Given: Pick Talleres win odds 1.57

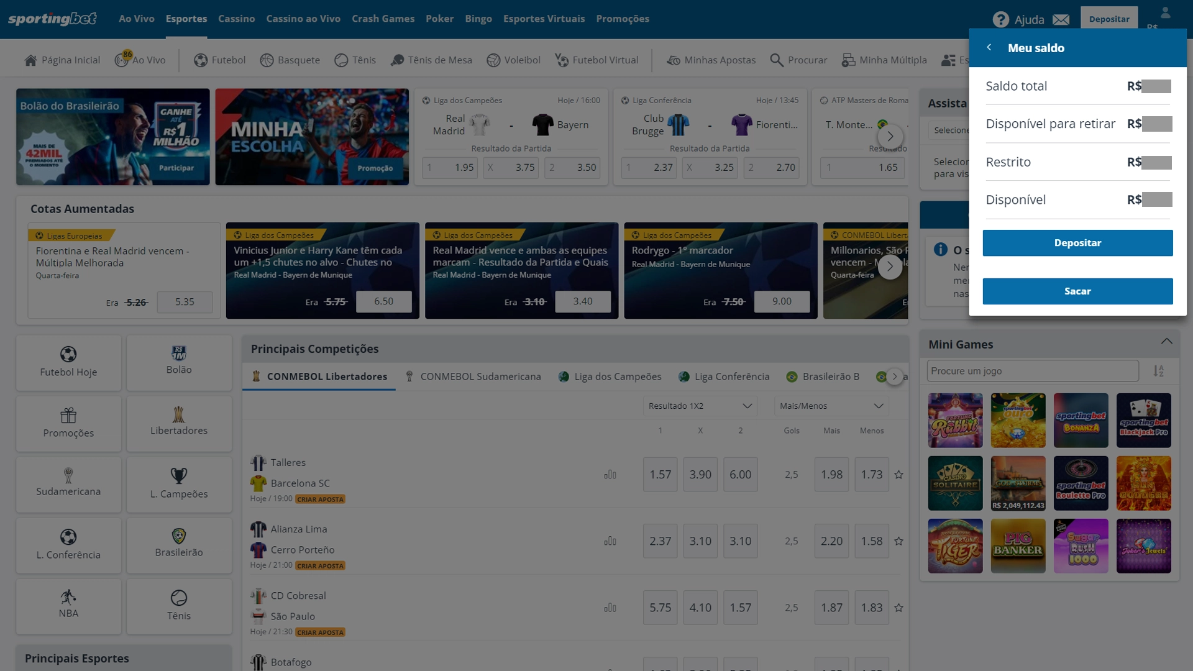Looking at the screenshot, I should pyautogui.click(x=660, y=475).
